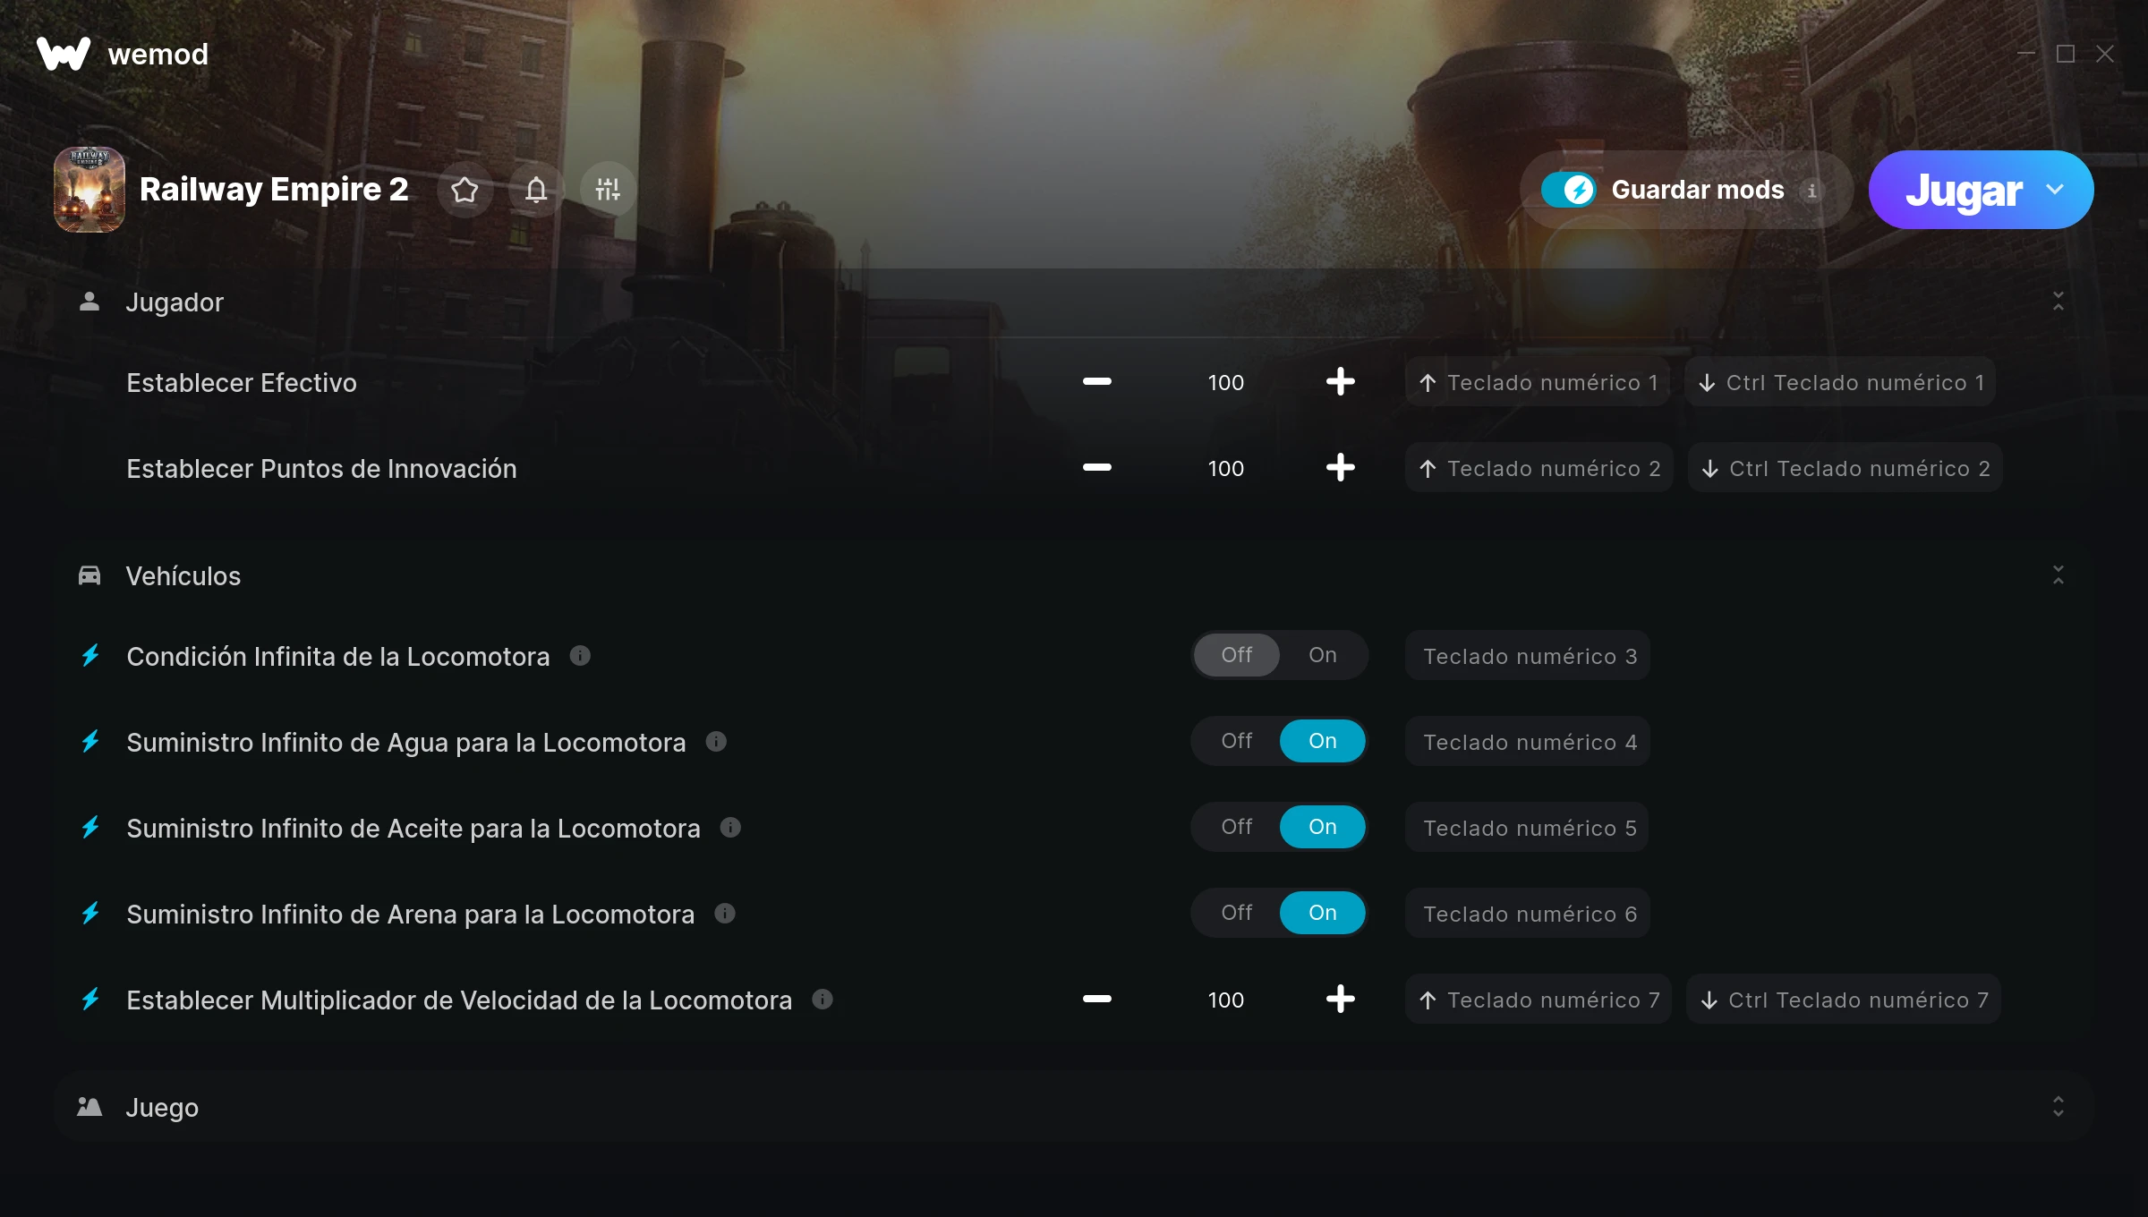
Task: Click info icon next to Guardar mods
Action: tap(1812, 191)
